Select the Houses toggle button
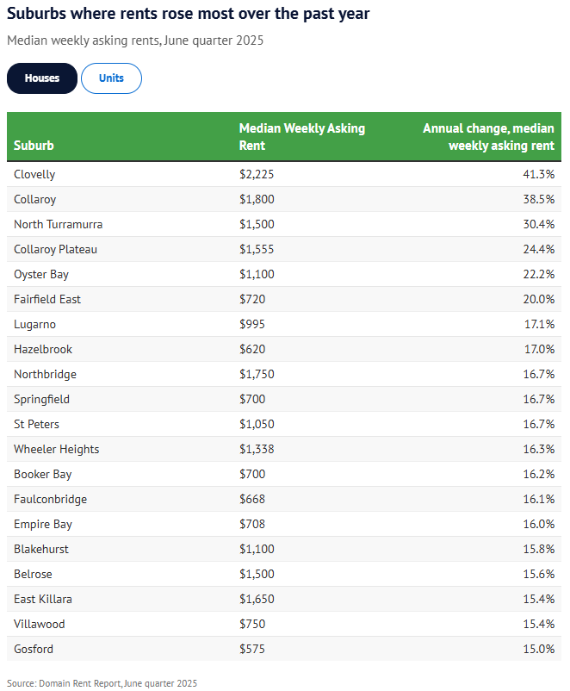The width and height of the screenshot is (570, 691). 42,78
